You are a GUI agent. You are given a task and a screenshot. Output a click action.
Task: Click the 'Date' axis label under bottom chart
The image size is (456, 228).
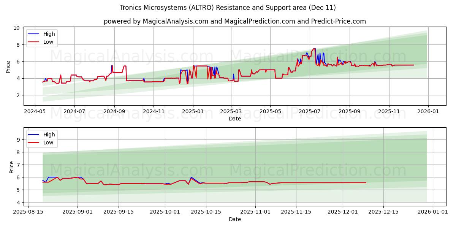(235, 219)
